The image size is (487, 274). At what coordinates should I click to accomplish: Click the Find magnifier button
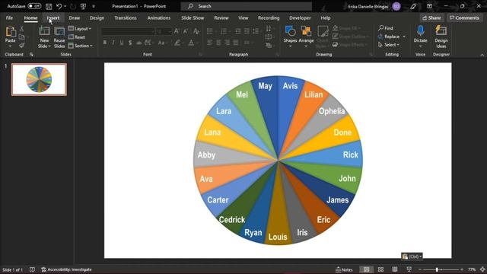[386, 28]
